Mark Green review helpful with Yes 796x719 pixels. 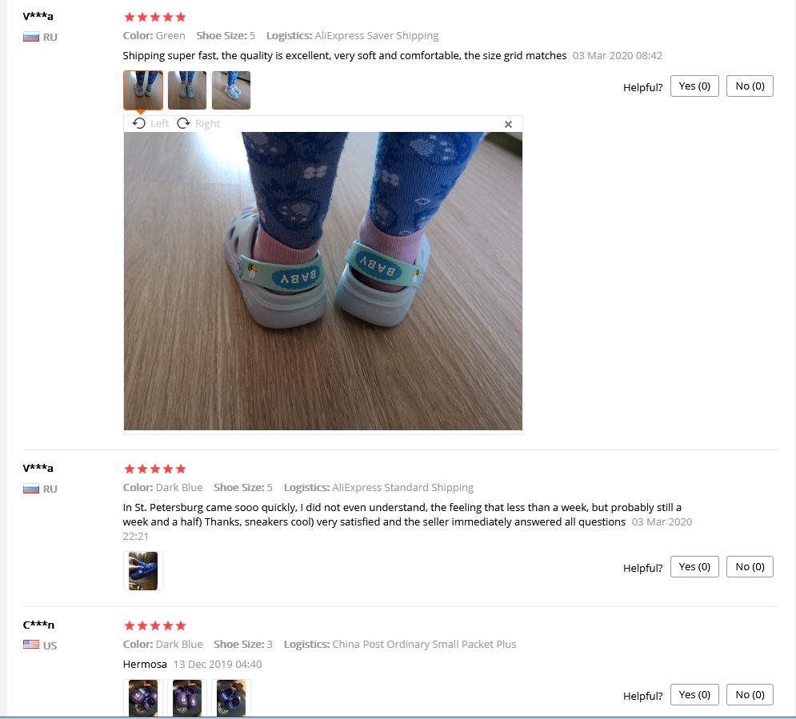pos(694,86)
